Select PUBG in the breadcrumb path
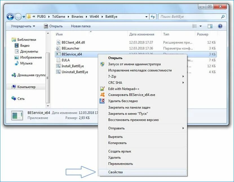 point(41,17)
